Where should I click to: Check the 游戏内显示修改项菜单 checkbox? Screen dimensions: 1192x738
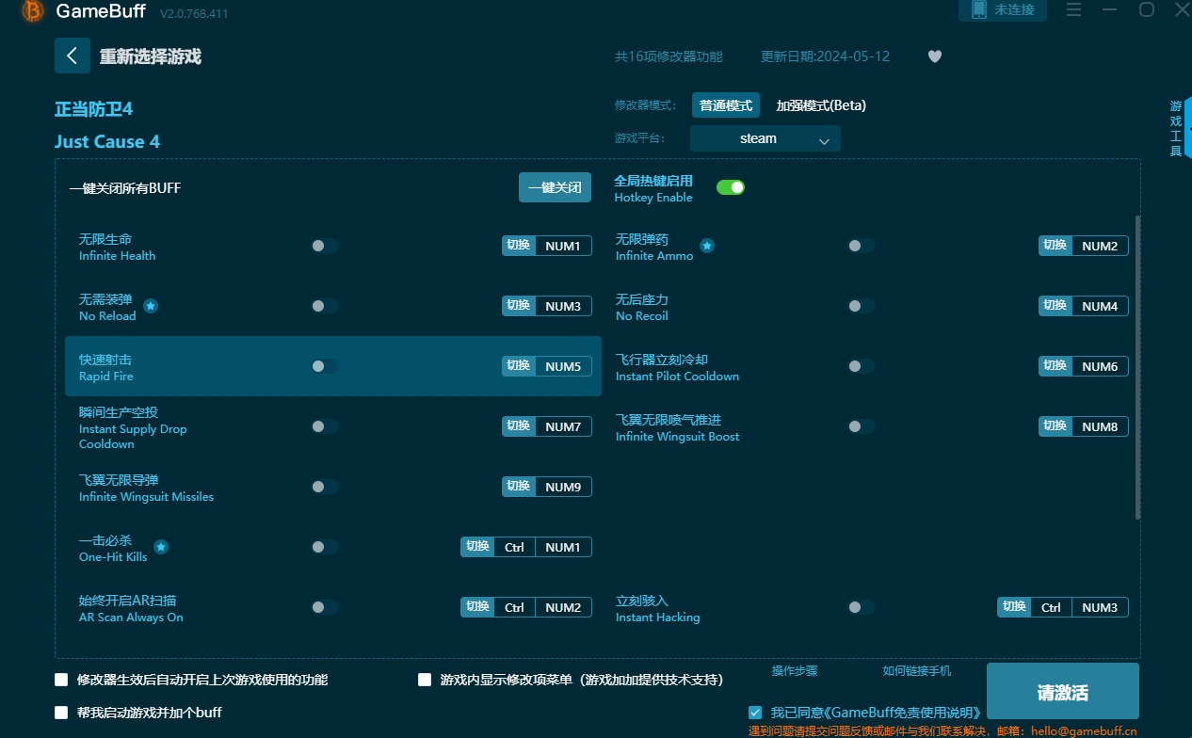point(425,679)
